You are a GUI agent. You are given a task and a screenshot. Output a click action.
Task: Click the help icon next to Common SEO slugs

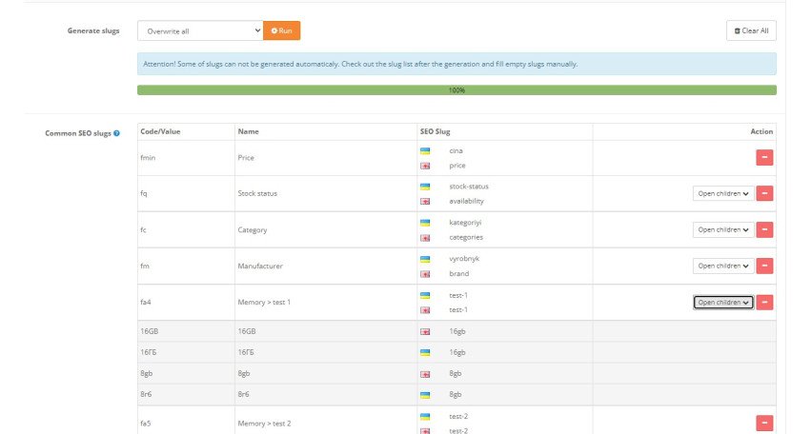[116, 133]
